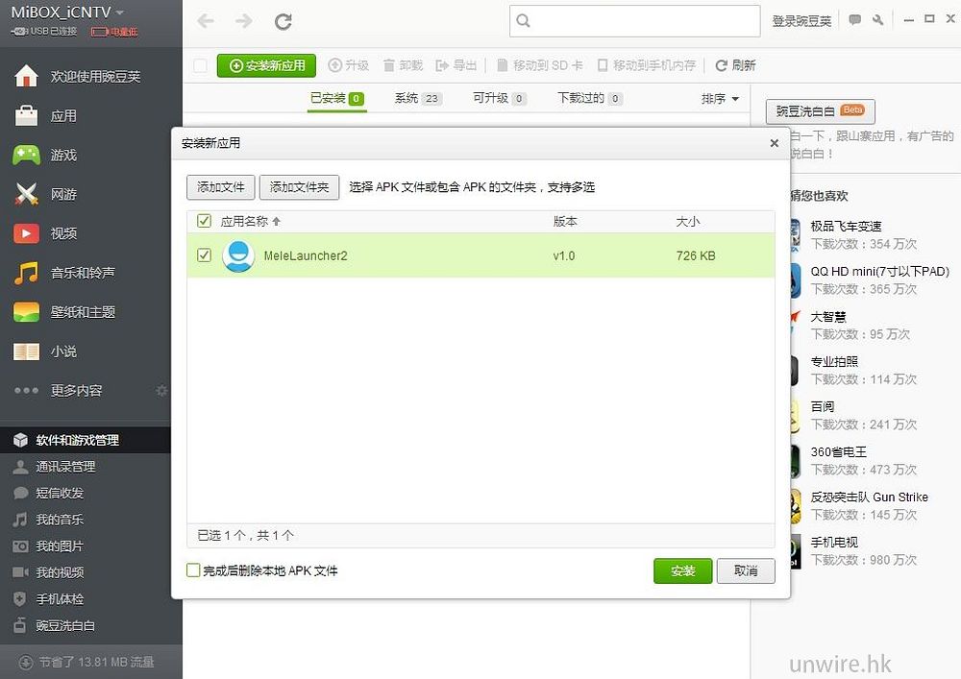961x679 pixels.
Task: Toggle the select-all checkbox beside 应用名称
Action: (x=204, y=221)
